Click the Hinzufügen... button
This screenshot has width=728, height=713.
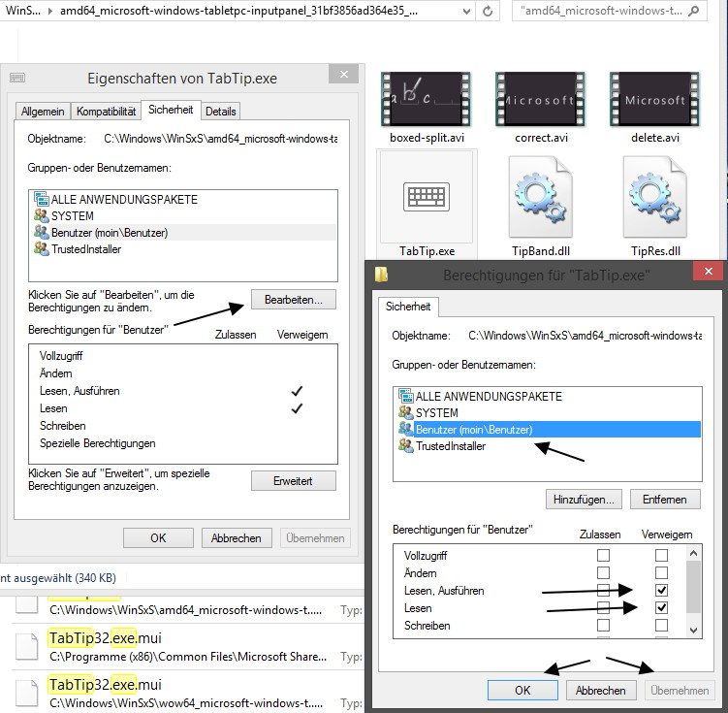click(584, 500)
